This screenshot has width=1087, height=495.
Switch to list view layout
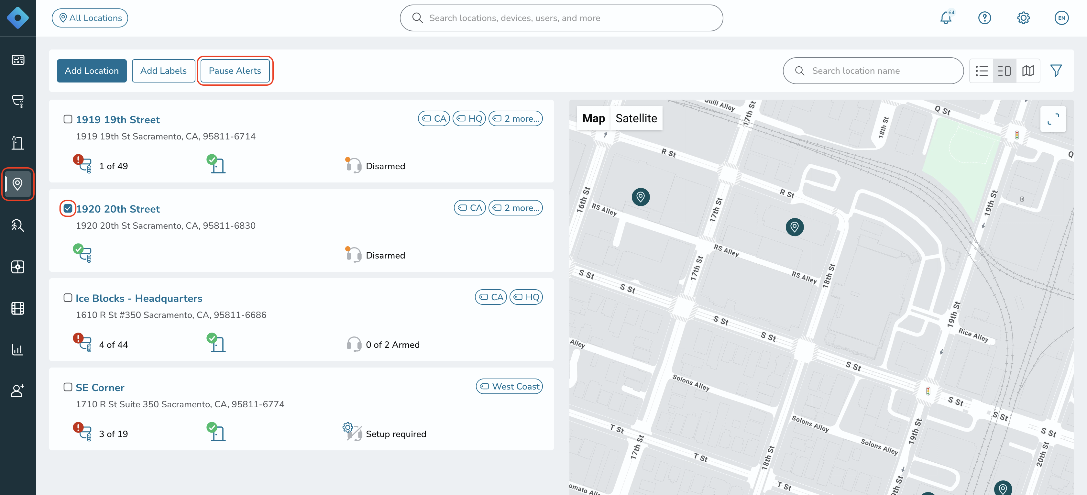(x=982, y=71)
